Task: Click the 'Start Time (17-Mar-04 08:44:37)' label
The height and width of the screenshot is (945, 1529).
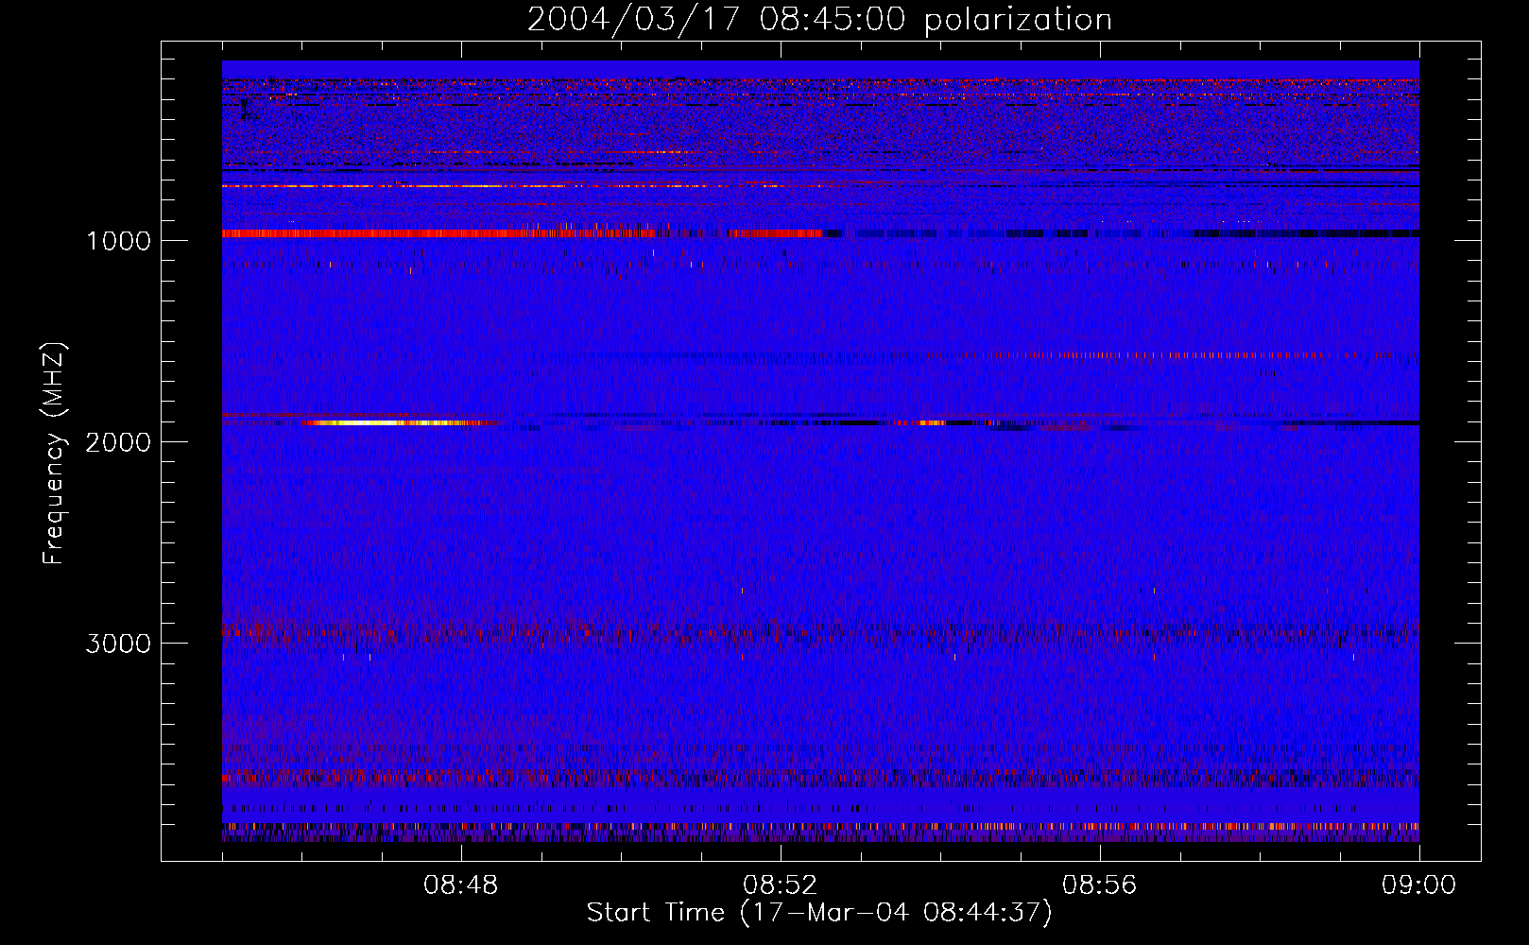Action: point(819,913)
